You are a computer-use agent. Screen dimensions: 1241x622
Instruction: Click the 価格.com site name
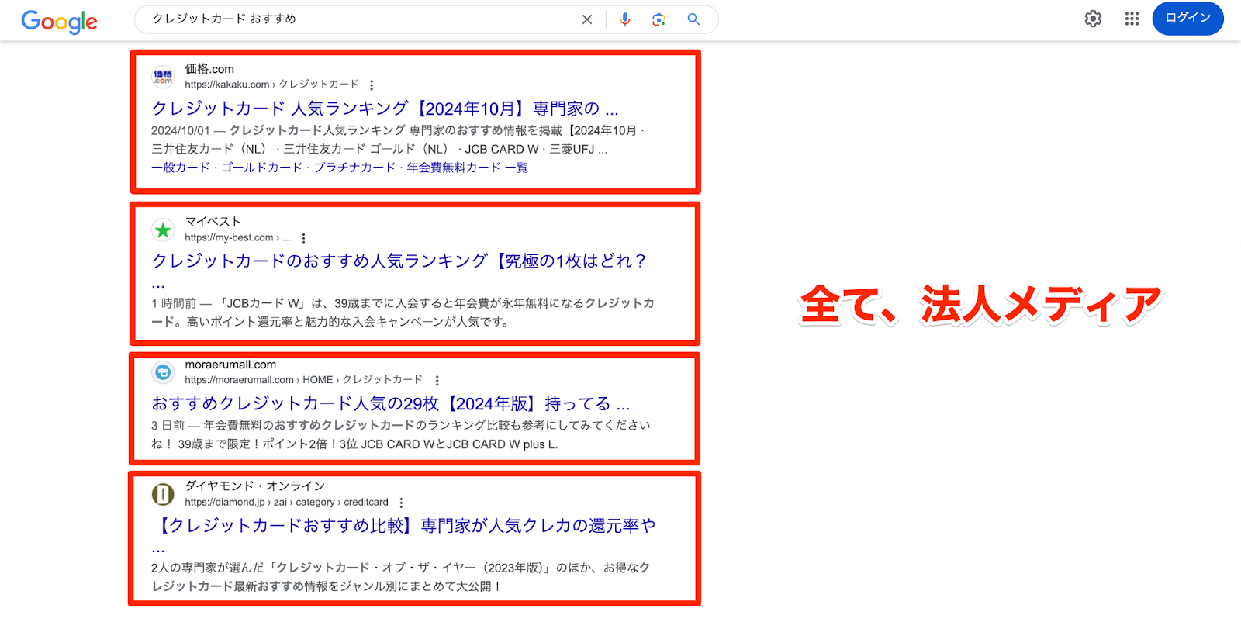209,69
